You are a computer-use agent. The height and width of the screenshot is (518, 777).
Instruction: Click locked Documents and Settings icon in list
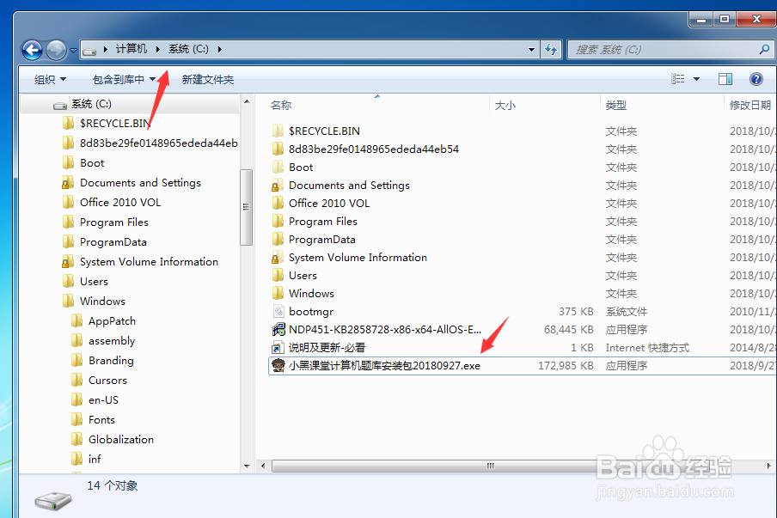(x=278, y=186)
